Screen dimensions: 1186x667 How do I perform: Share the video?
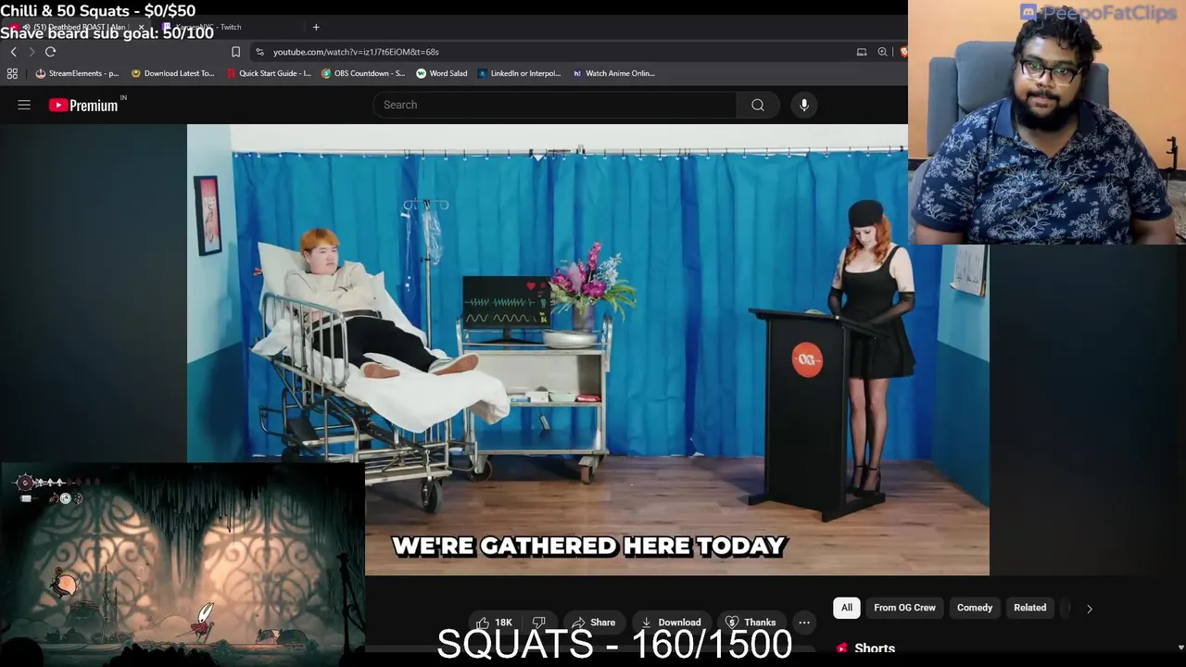pyautogui.click(x=594, y=623)
